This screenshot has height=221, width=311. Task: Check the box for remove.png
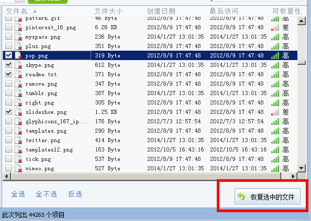(x=8, y=84)
